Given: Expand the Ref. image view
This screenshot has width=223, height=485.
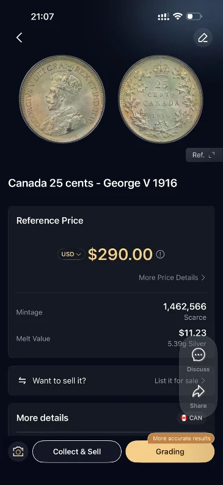Looking at the screenshot, I should (203, 155).
